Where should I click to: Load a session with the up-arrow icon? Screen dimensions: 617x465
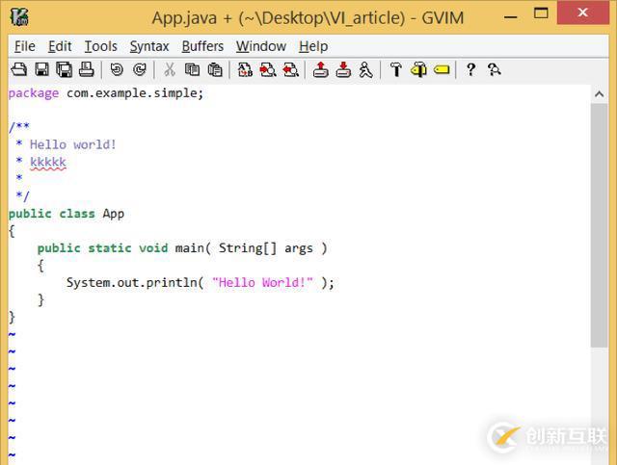point(321,69)
